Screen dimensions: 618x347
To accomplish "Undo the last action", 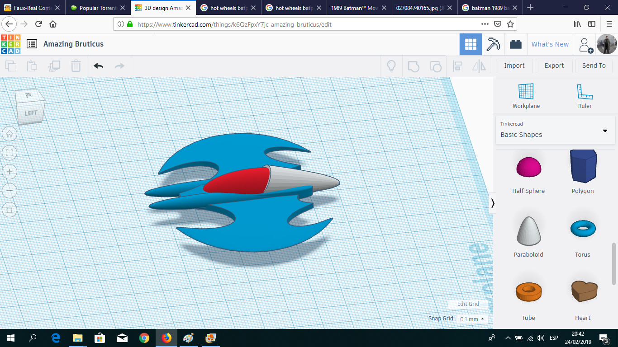I will point(98,66).
